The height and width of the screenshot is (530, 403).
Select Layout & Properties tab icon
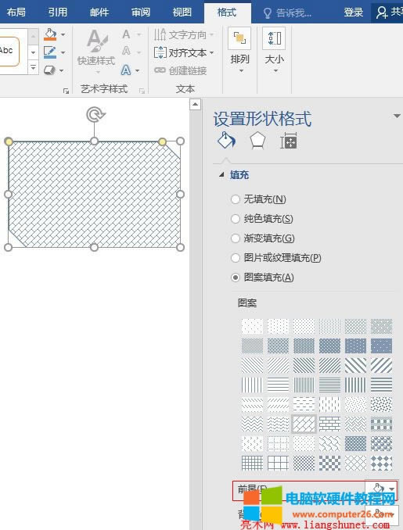(288, 141)
